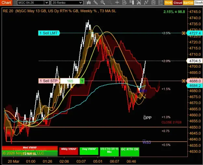Click the green quantity 1 box

82,81
